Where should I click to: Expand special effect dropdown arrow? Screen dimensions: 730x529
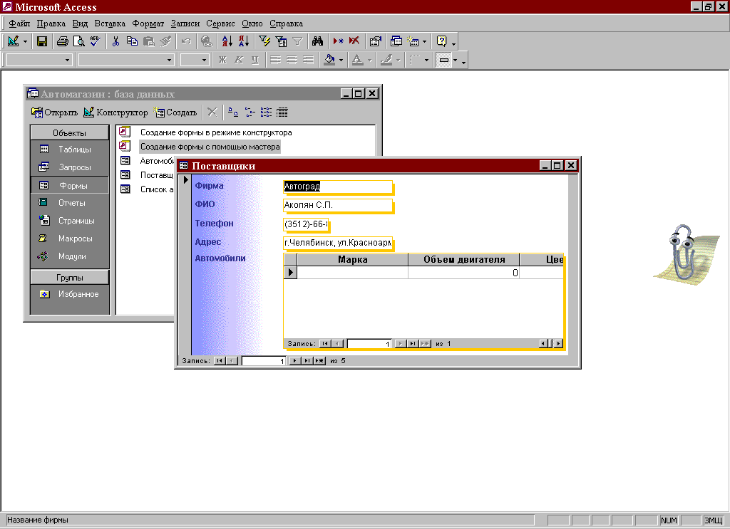point(455,60)
